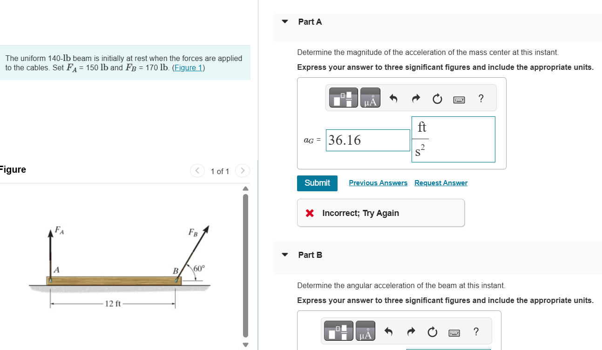The width and height of the screenshot is (602, 350).
Task: Redo the change in Part A editor
Action: click(415, 98)
